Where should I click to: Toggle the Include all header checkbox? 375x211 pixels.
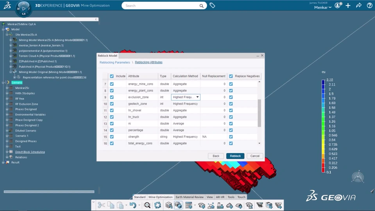coord(112,76)
